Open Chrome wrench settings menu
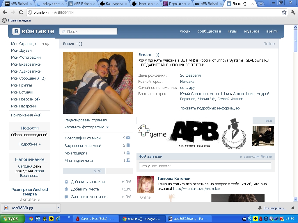Viewport: 298px width, 223px height. [293, 12]
